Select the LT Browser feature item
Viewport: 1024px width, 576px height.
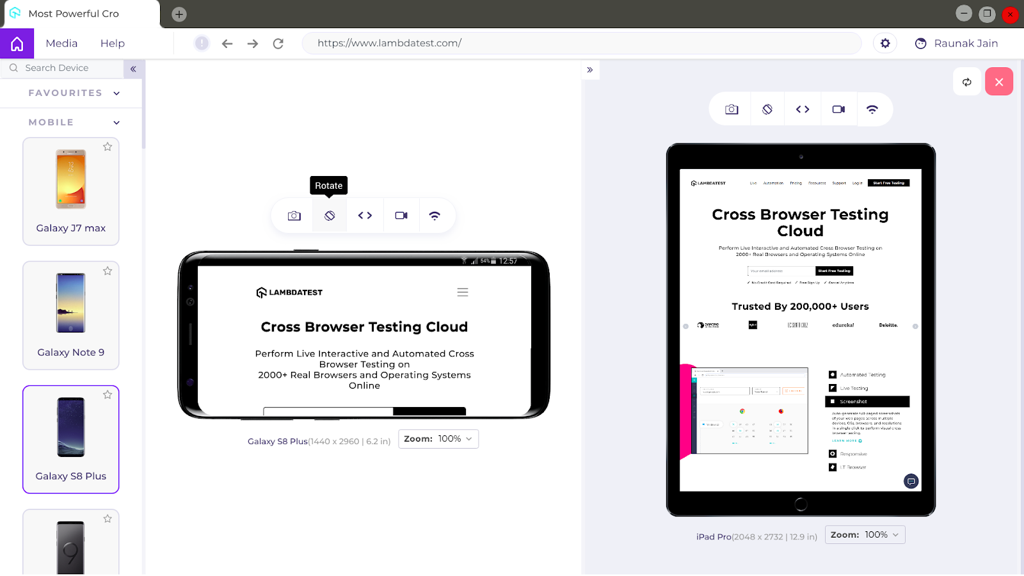pos(847,467)
